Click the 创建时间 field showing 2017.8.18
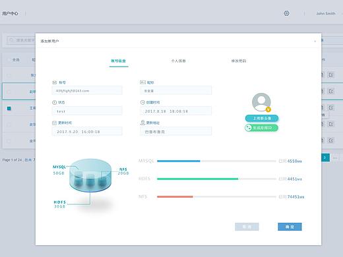343x257 pixels. tap(176, 111)
